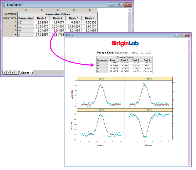Screen dimensions: 196x170
Task: Select cell with value 19.90171 in NoteTable1
Action: (90, 26)
